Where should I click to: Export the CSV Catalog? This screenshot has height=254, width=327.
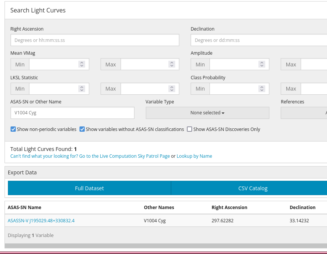[252, 188]
